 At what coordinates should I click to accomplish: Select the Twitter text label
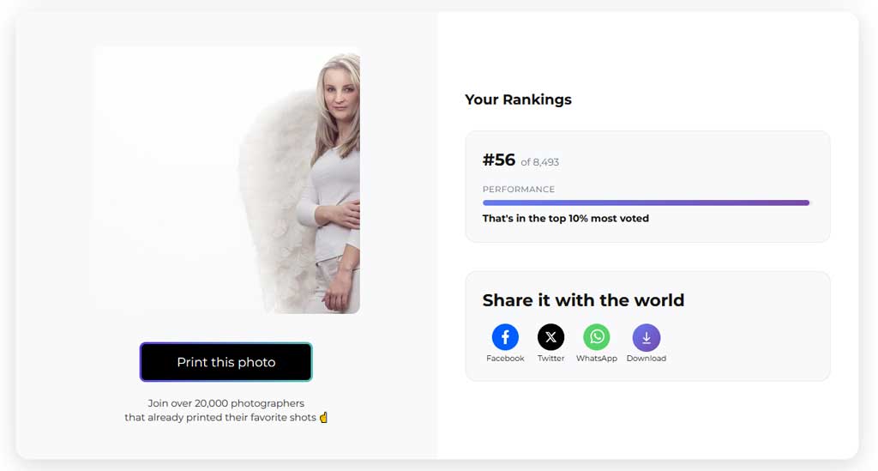[x=551, y=359]
